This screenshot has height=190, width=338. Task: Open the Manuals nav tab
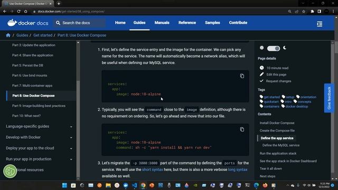tap(162, 23)
